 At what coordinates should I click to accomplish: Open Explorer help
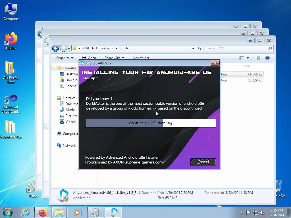[x=267, y=58]
